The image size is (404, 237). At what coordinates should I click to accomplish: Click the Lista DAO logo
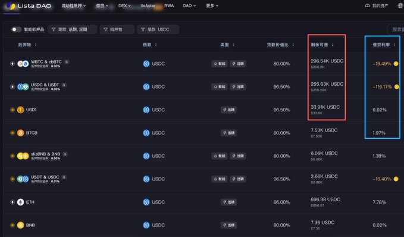click(x=29, y=6)
